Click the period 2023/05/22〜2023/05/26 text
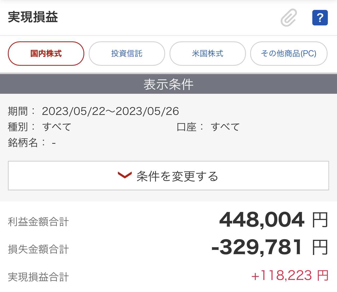The width and height of the screenshot is (337, 292). tap(110, 111)
